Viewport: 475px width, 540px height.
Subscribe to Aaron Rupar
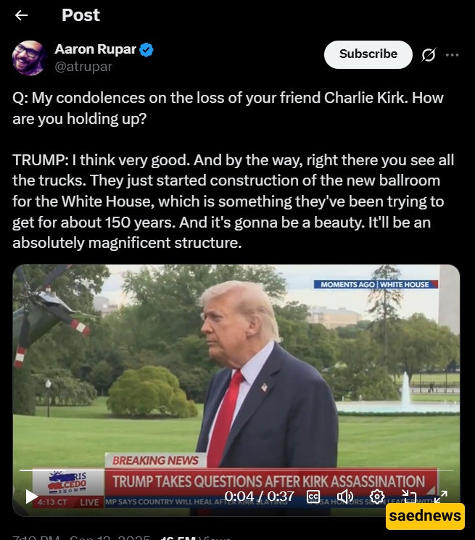point(368,54)
